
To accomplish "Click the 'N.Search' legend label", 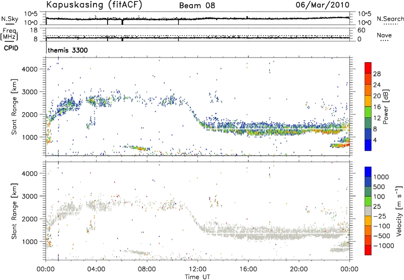I will coord(390,19).
